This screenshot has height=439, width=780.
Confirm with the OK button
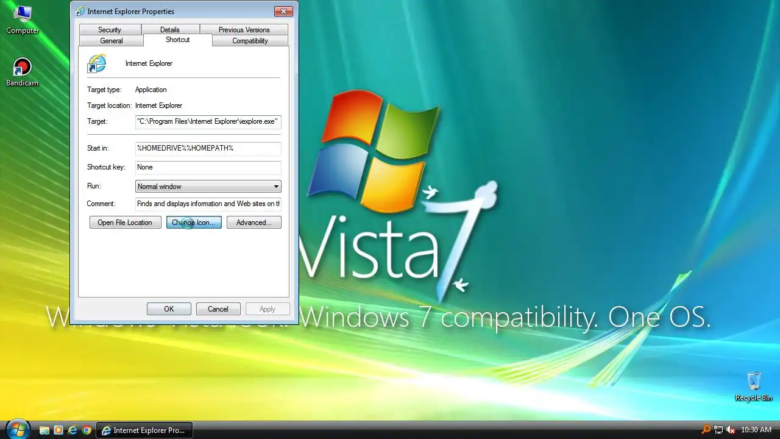(x=169, y=309)
